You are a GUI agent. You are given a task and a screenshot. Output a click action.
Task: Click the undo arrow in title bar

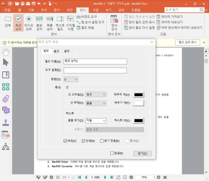[39, 4]
